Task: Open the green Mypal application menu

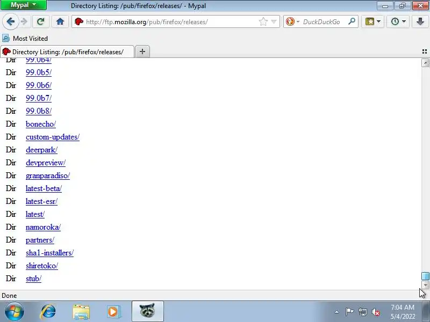Action: click(24, 5)
